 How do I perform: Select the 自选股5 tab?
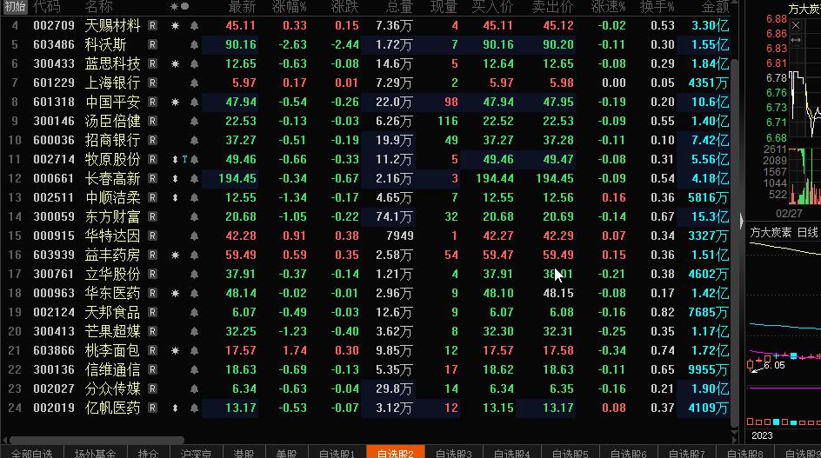571,453
